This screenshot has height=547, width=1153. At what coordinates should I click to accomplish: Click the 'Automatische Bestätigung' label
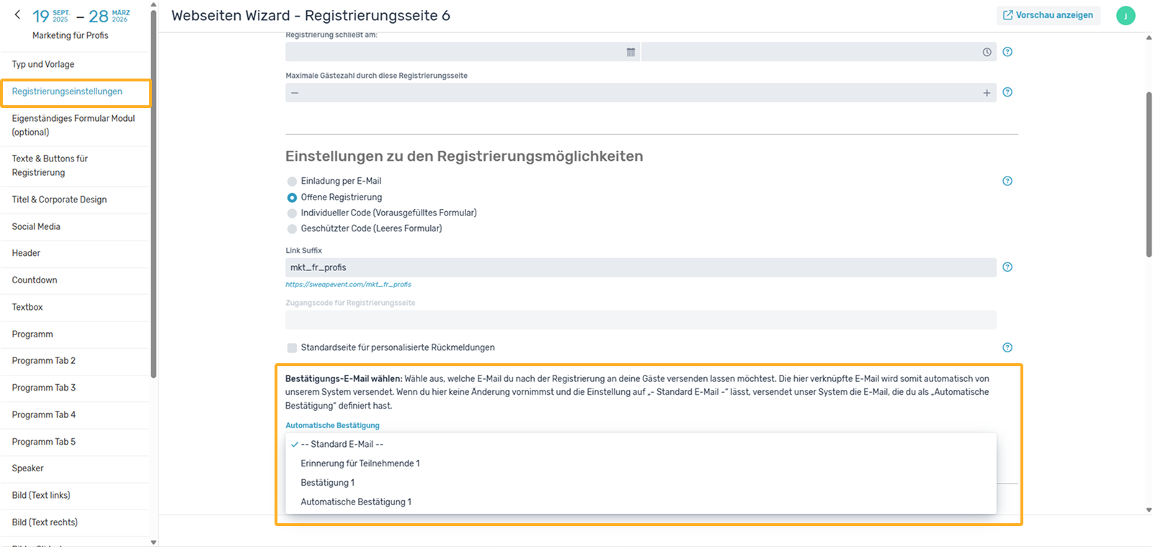point(332,425)
